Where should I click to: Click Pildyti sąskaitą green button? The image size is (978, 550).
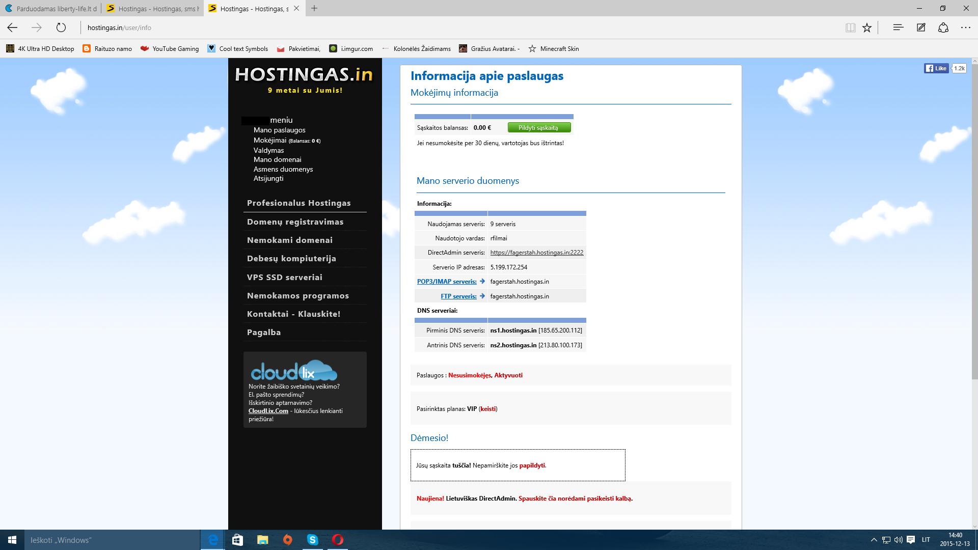click(x=539, y=128)
